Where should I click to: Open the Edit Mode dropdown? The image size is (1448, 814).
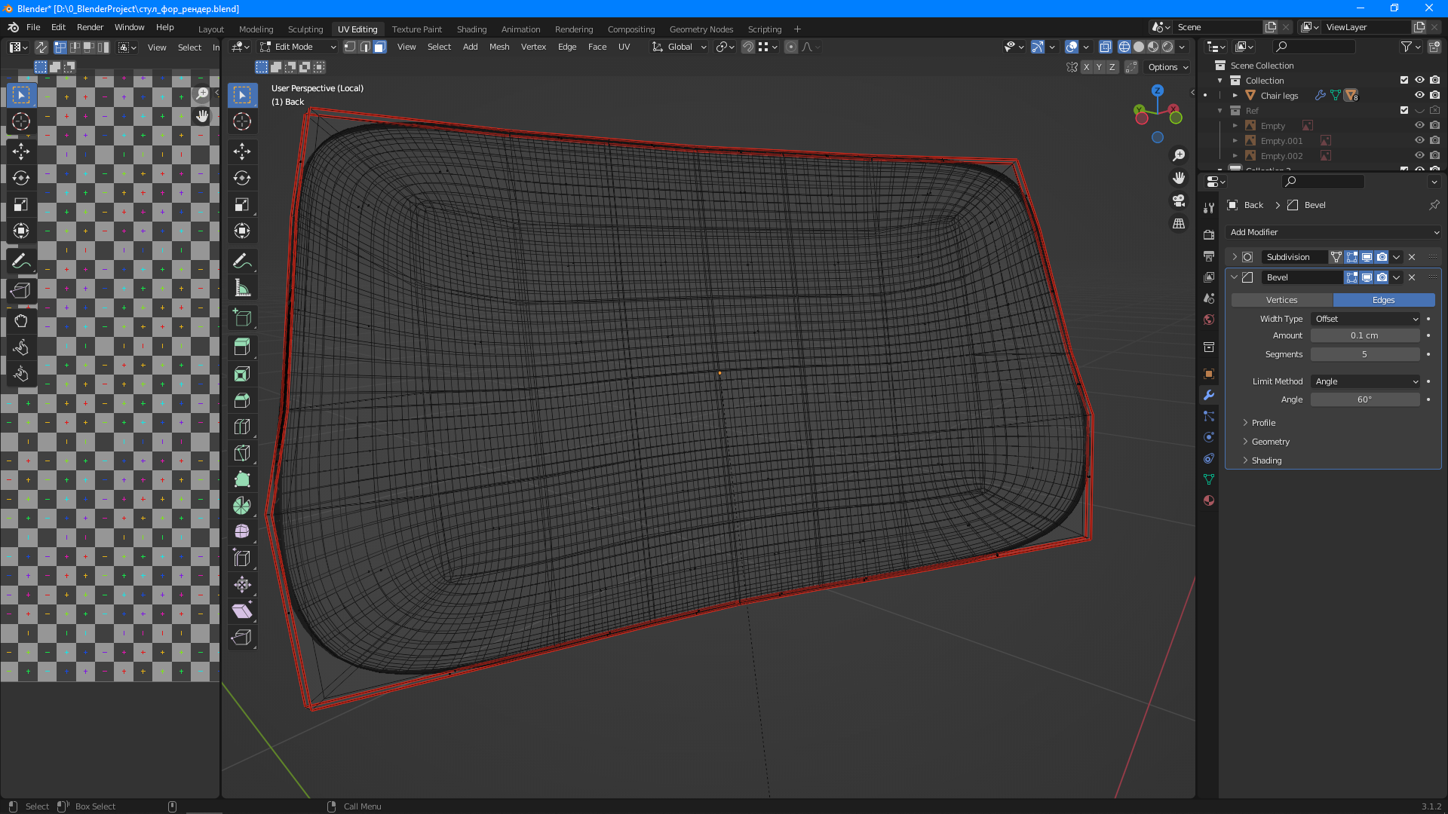point(298,47)
